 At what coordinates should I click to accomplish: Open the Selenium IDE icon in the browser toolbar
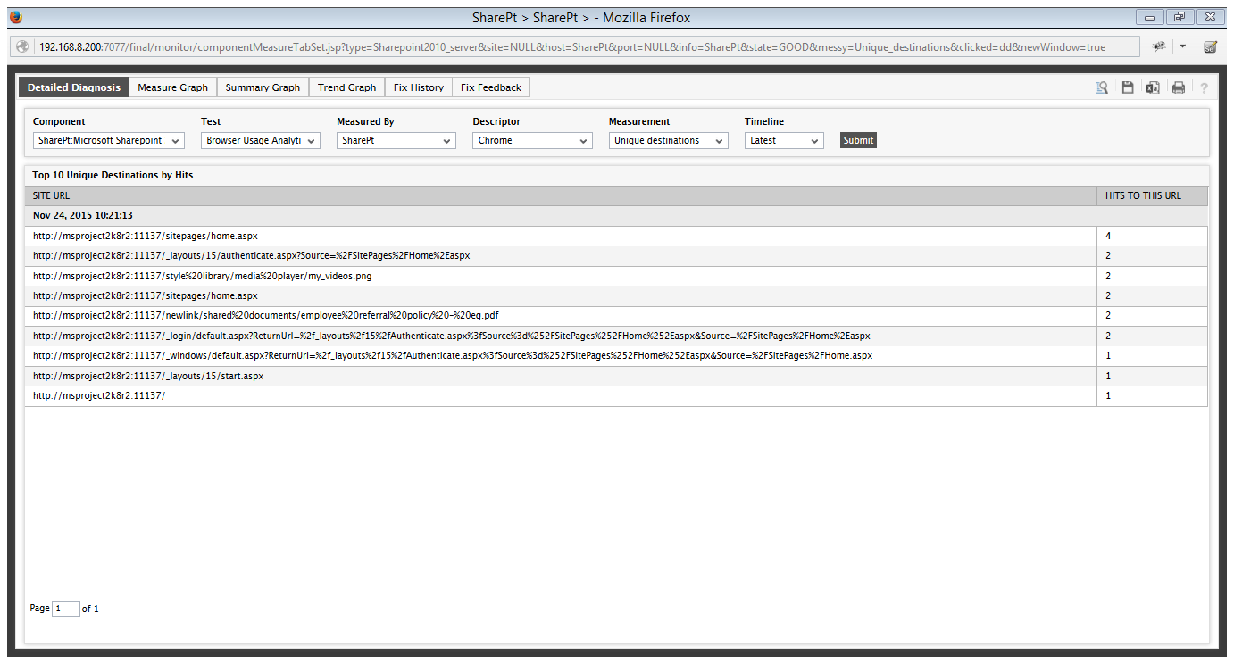[x=1211, y=46]
